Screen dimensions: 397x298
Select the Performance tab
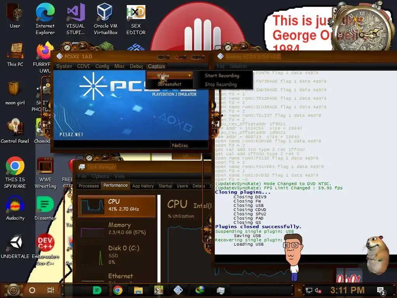click(116, 185)
